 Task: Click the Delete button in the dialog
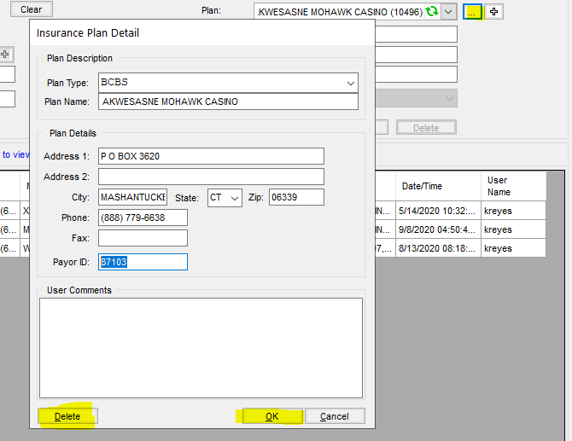[67, 416]
